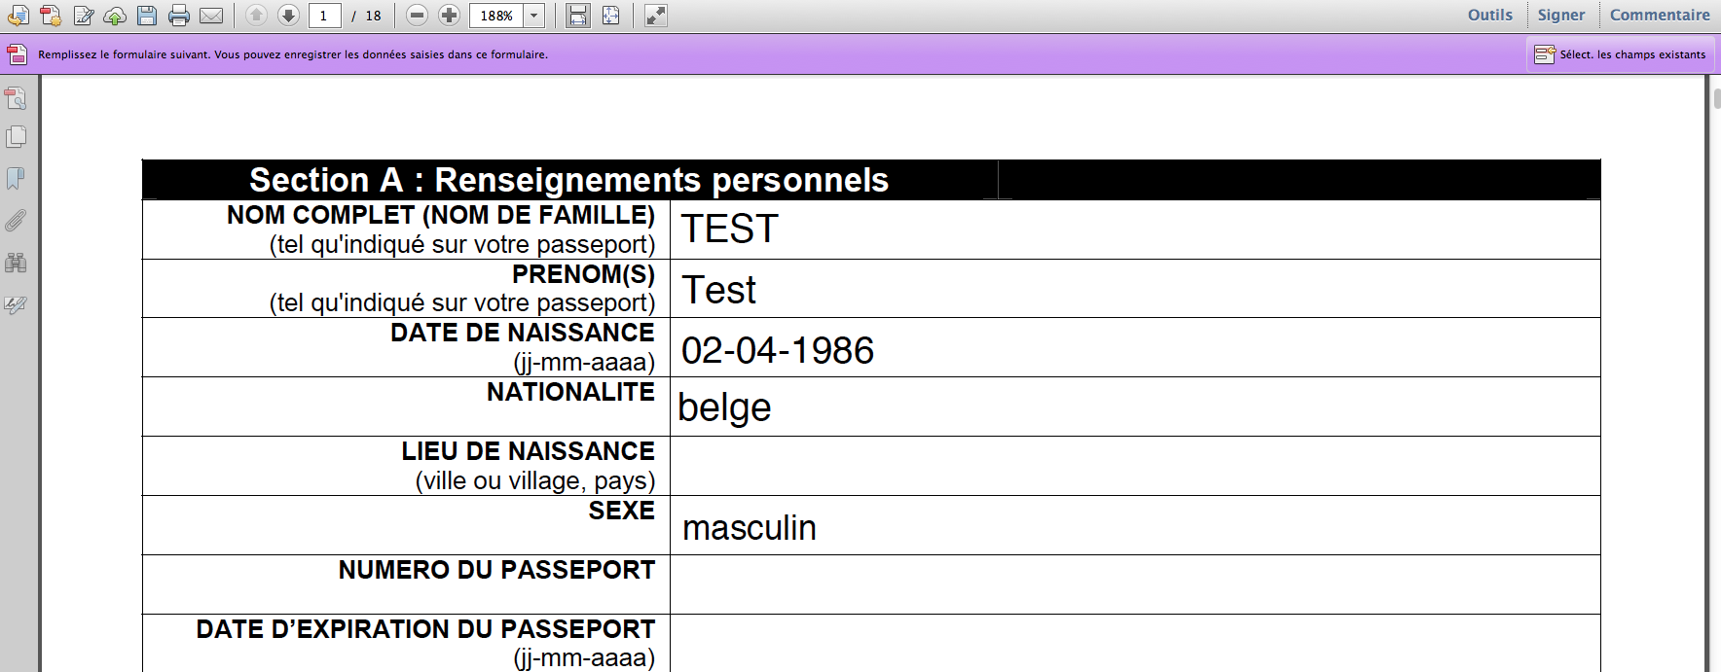The height and width of the screenshot is (672, 1721).
Task: Open the binoculars search panel
Action: click(16, 263)
